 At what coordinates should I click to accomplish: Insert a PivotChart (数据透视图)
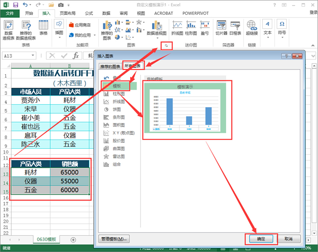157,29
